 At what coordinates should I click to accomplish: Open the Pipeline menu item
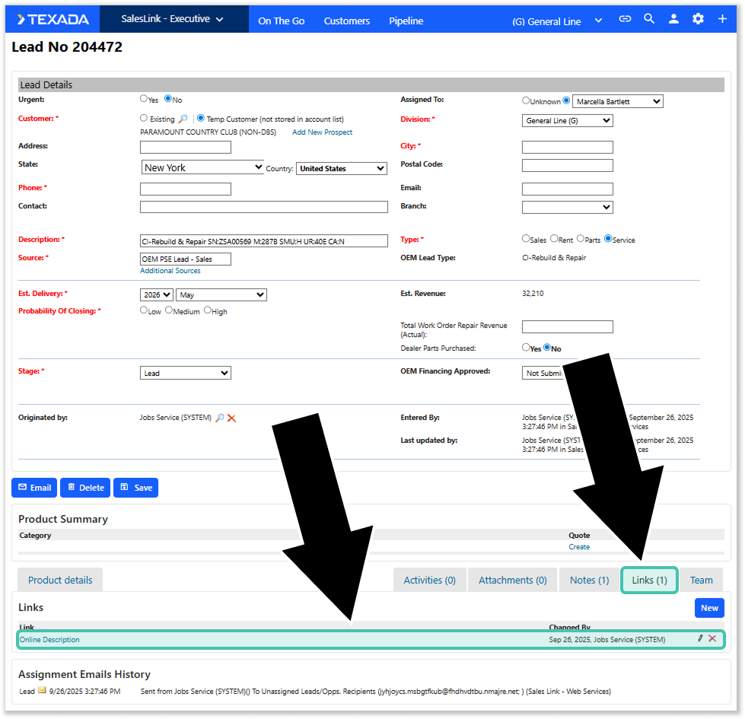(x=406, y=21)
